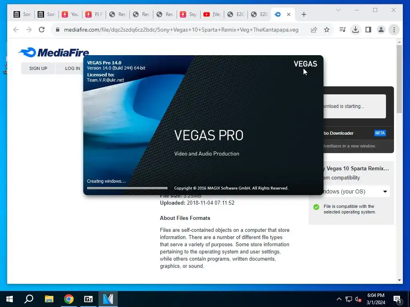The width and height of the screenshot is (410, 307).
Task: Switch to the second 'Son' browser tab
Action: (46, 14)
